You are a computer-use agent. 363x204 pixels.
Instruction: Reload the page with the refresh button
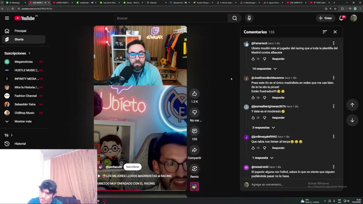(12, 9)
